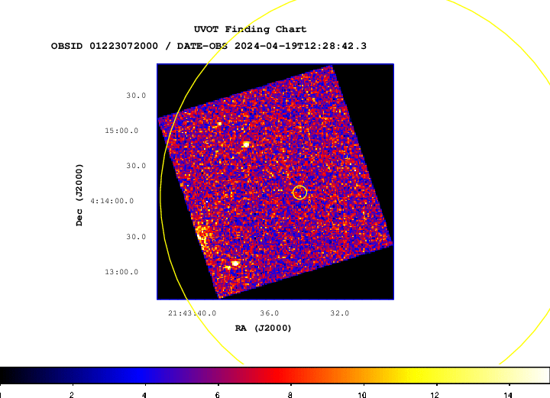550x398 pixels.
Task: Click the 13:00.0 declination tick label
Action: click(x=121, y=272)
